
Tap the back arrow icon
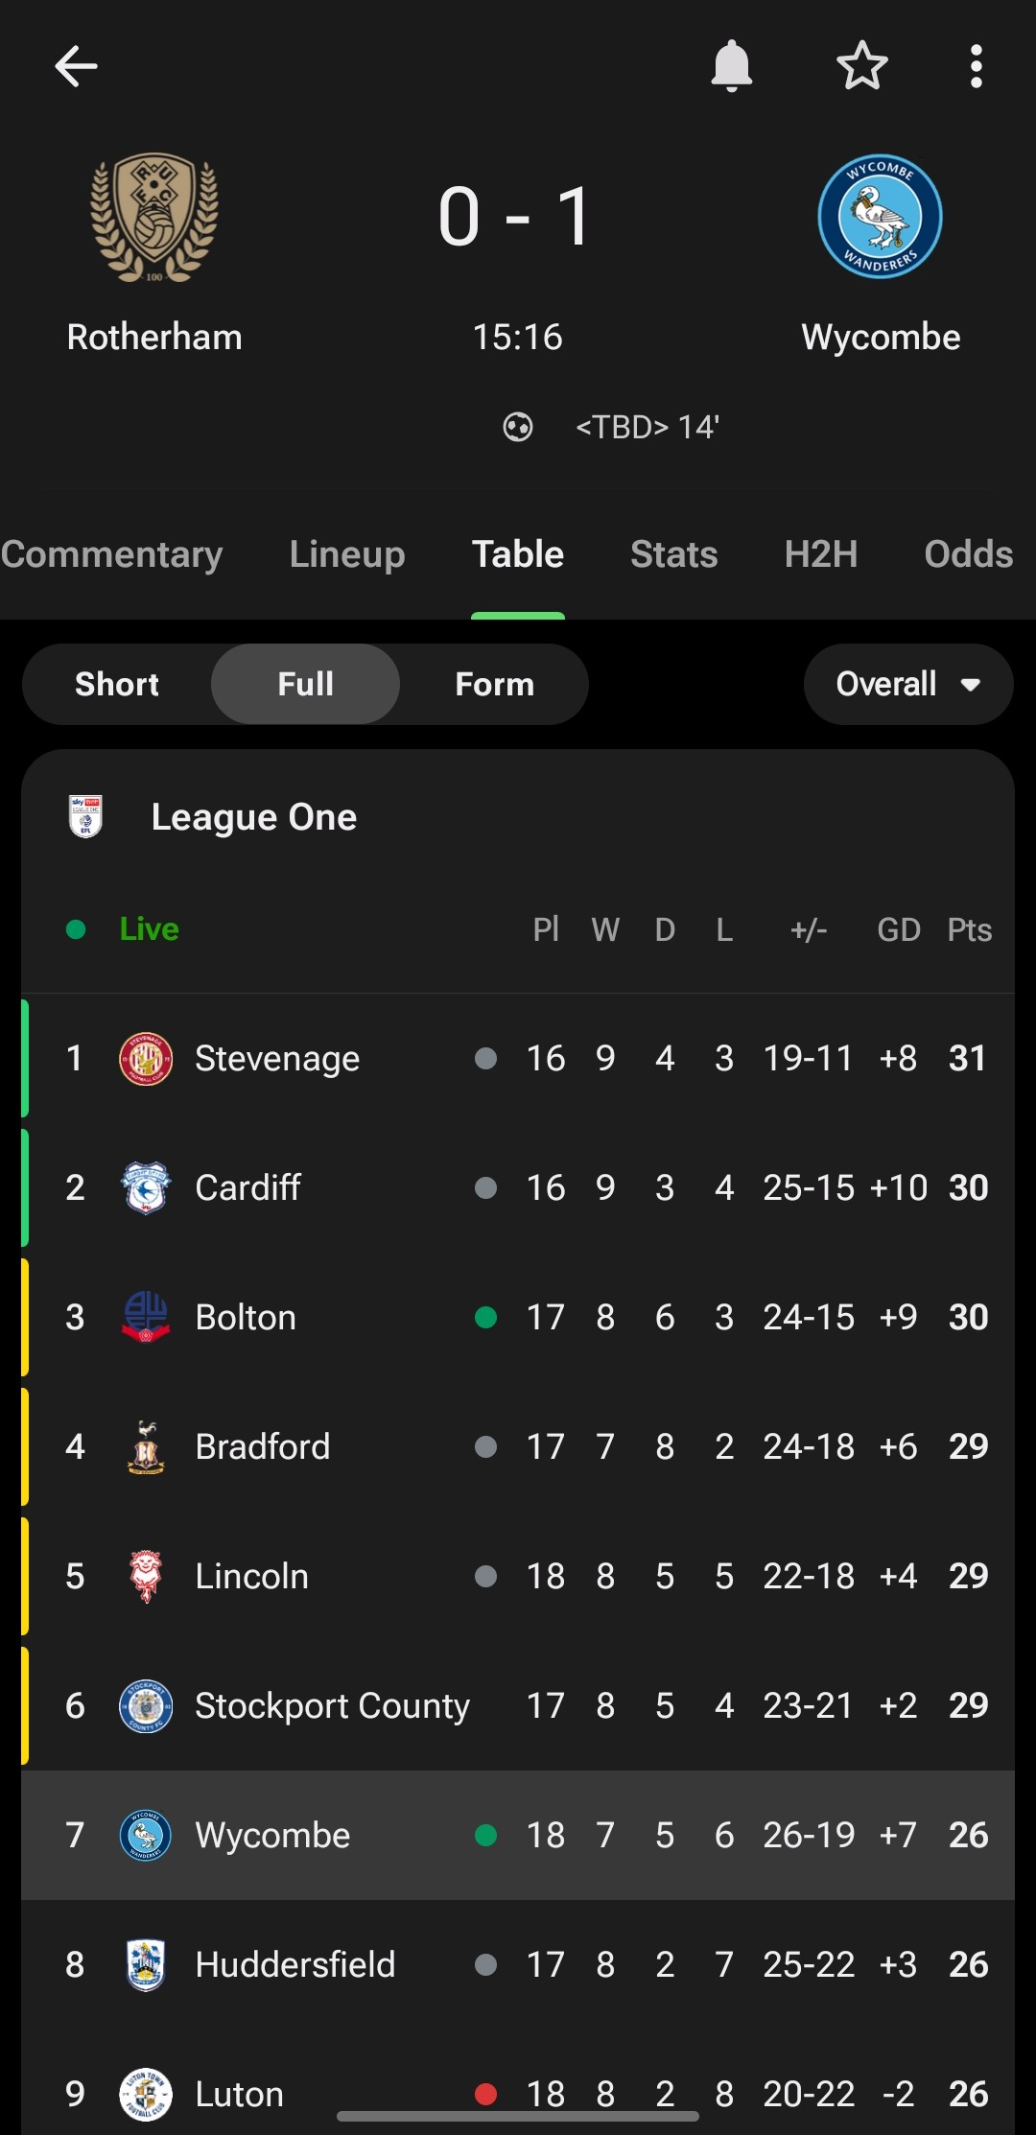click(x=76, y=66)
